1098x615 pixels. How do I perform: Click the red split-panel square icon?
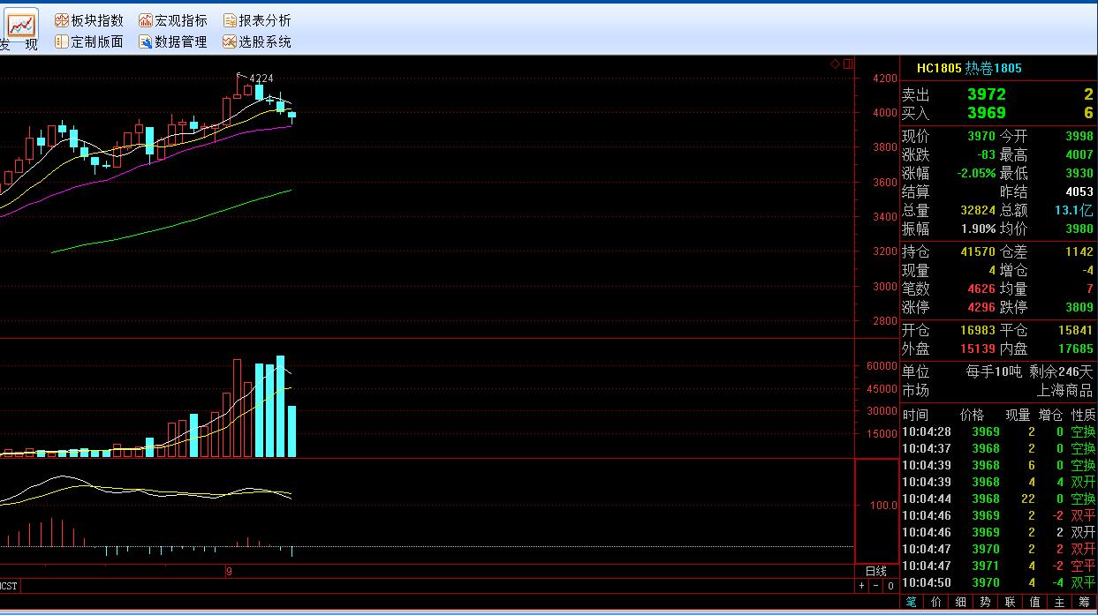[848, 64]
